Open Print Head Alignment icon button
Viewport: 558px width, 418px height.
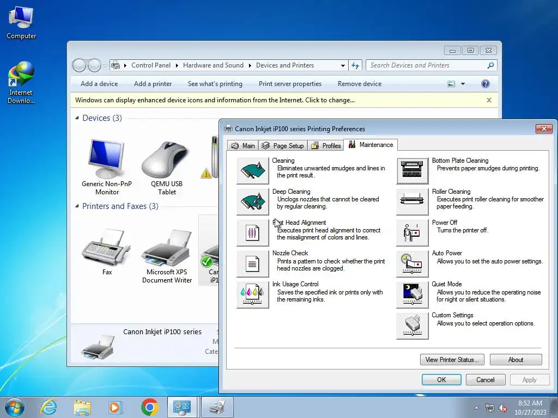(253, 233)
